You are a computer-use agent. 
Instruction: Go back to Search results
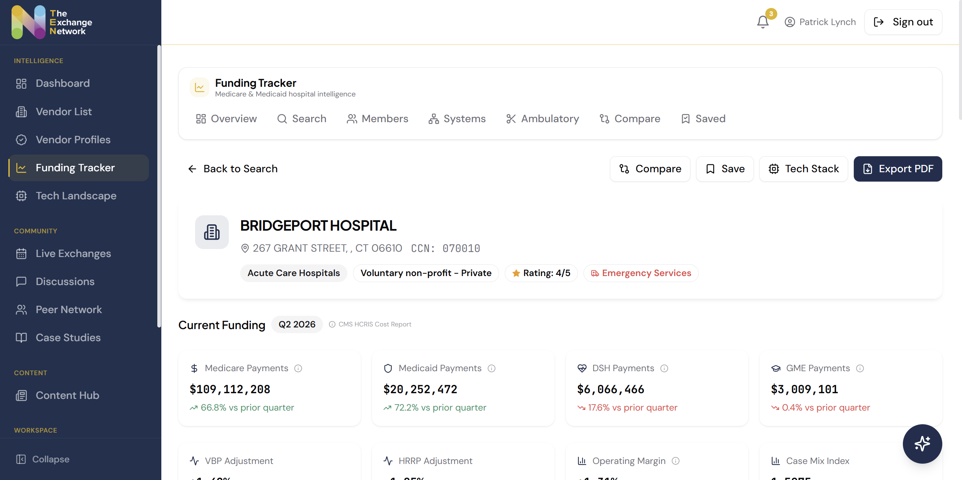tap(233, 169)
